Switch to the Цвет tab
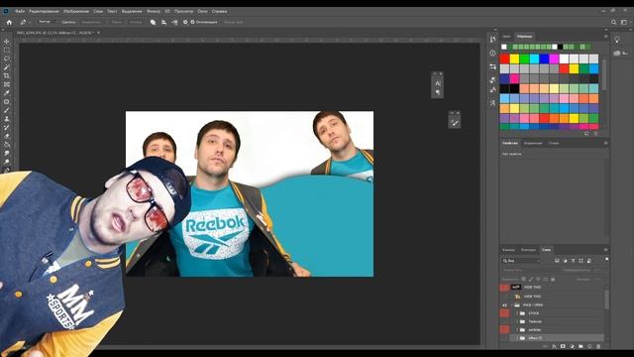 tap(506, 37)
